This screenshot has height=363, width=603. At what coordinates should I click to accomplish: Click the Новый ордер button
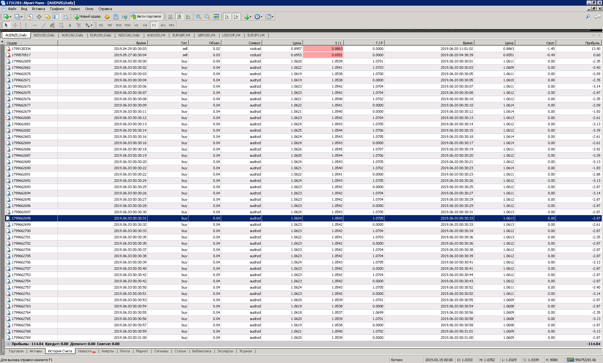(87, 17)
